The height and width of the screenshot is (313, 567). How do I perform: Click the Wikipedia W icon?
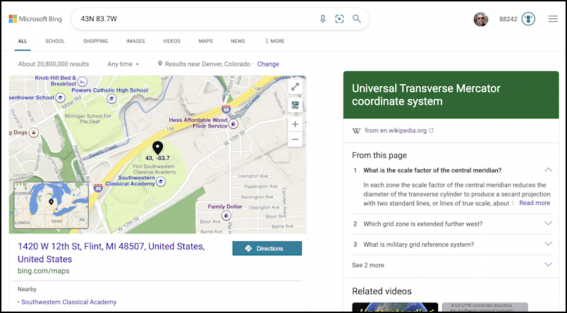point(357,131)
